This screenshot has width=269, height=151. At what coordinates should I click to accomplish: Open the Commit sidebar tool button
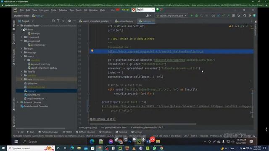point(14,39)
